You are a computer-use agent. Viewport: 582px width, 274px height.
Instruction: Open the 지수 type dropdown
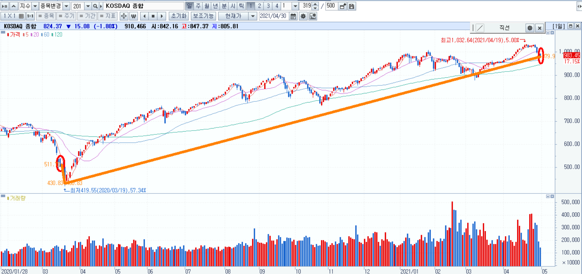tap(35, 6)
